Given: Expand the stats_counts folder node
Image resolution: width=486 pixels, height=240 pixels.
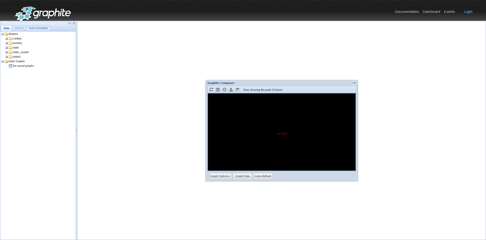Looking at the screenshot, I should pos(6,52).
